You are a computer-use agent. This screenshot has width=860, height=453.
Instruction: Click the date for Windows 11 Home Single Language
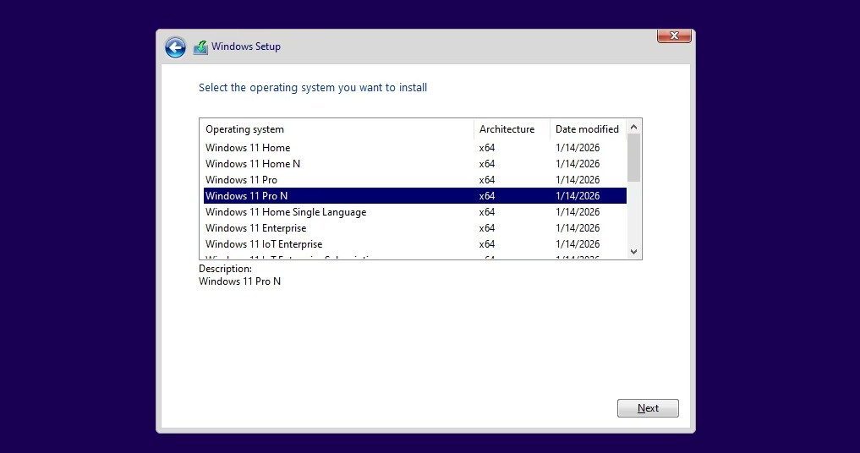click(578, 211)
